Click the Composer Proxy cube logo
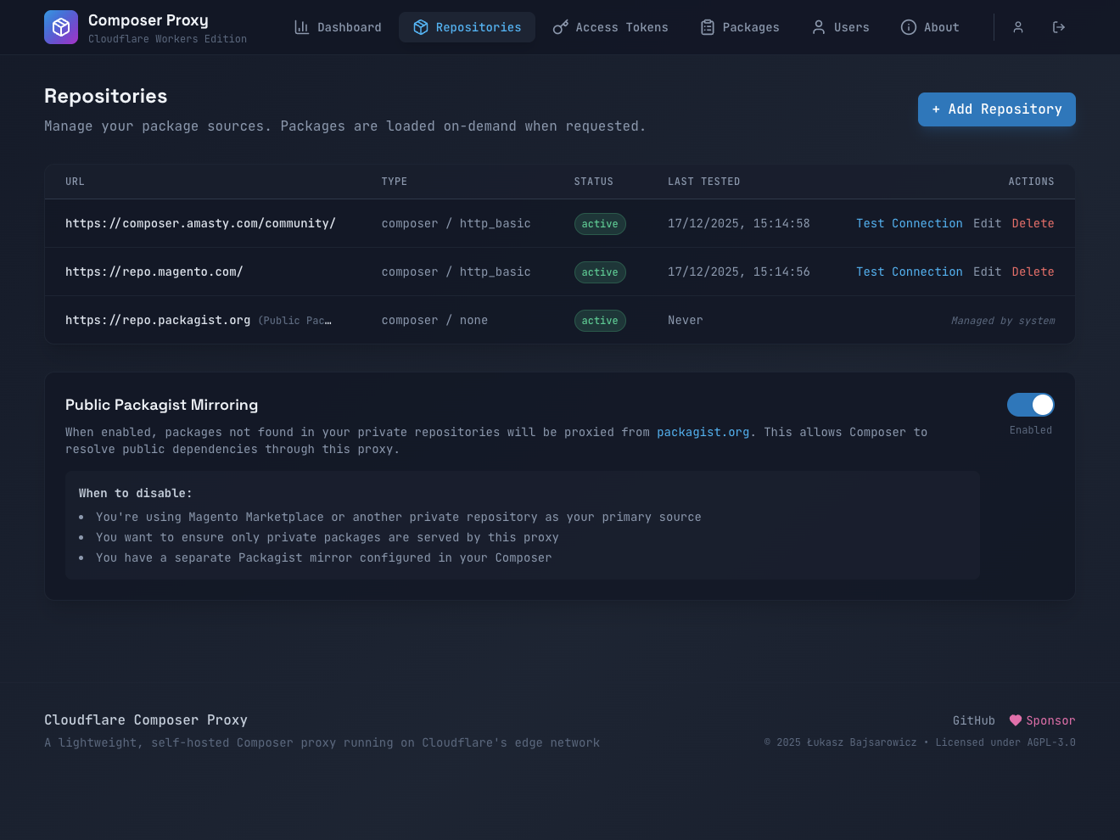 [61, 27]
